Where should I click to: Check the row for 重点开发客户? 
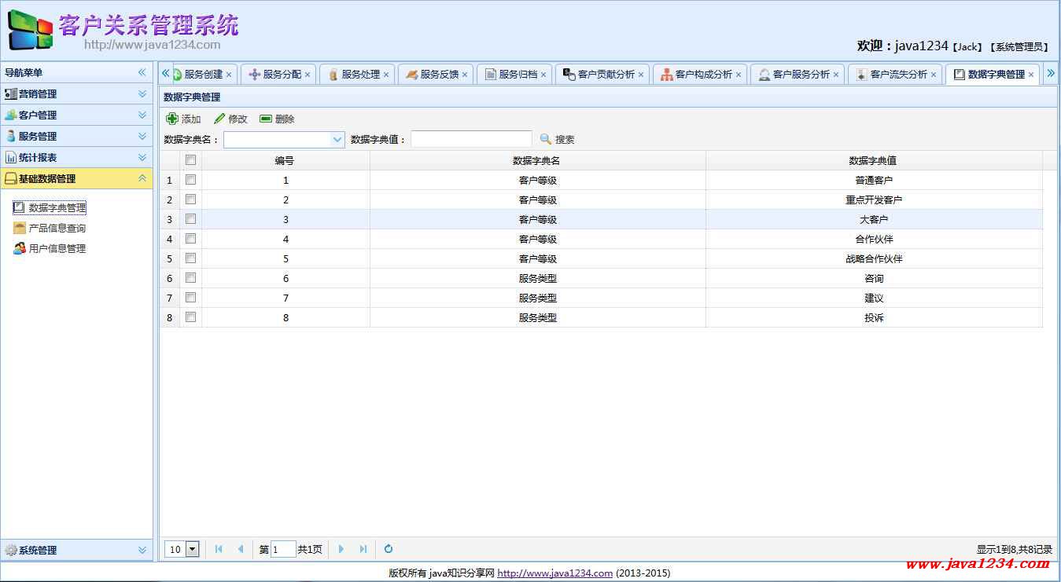pyautogui.click(x=190, y=199)
